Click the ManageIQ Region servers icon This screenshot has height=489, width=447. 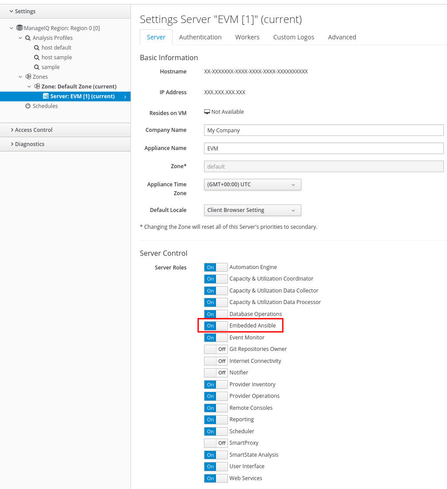(x=19, y=27)
